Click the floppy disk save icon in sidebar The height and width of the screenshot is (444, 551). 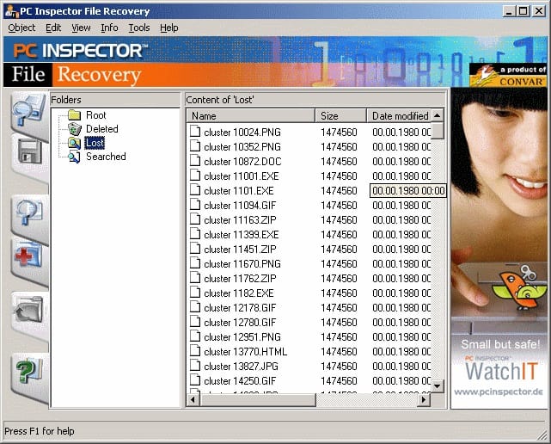pos(29,151)
